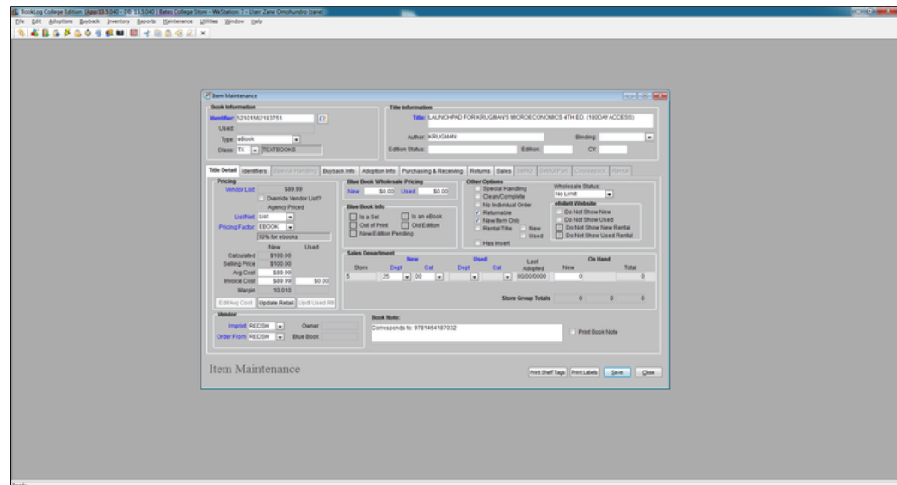This screenshot has height=485, width=897.
Task: Open the List/Net dropdown
Action: coord(290,218)
